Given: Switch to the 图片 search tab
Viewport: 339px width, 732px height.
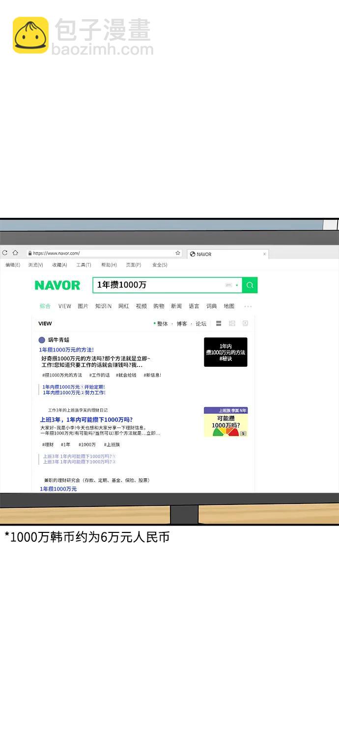Looking at the screenshot, I should 83,306.
